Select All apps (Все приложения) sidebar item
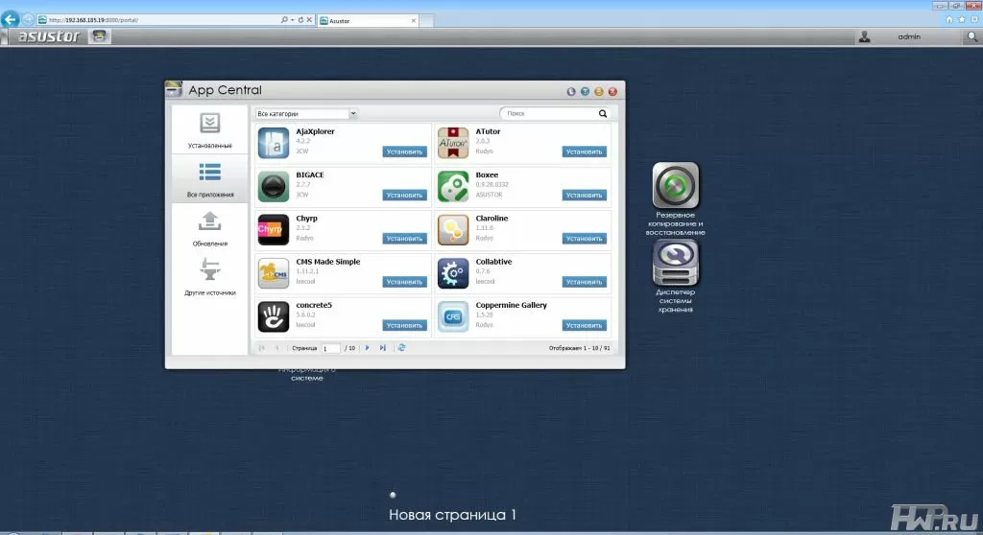 tap(209, 180)
